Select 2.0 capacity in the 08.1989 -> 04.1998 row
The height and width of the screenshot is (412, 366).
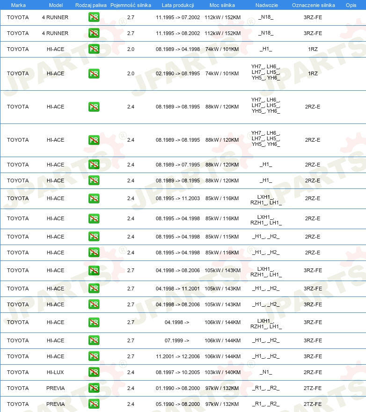[x=131, y=49]
